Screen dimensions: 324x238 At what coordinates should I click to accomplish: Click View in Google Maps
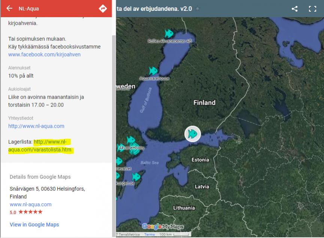pos(34,225)
